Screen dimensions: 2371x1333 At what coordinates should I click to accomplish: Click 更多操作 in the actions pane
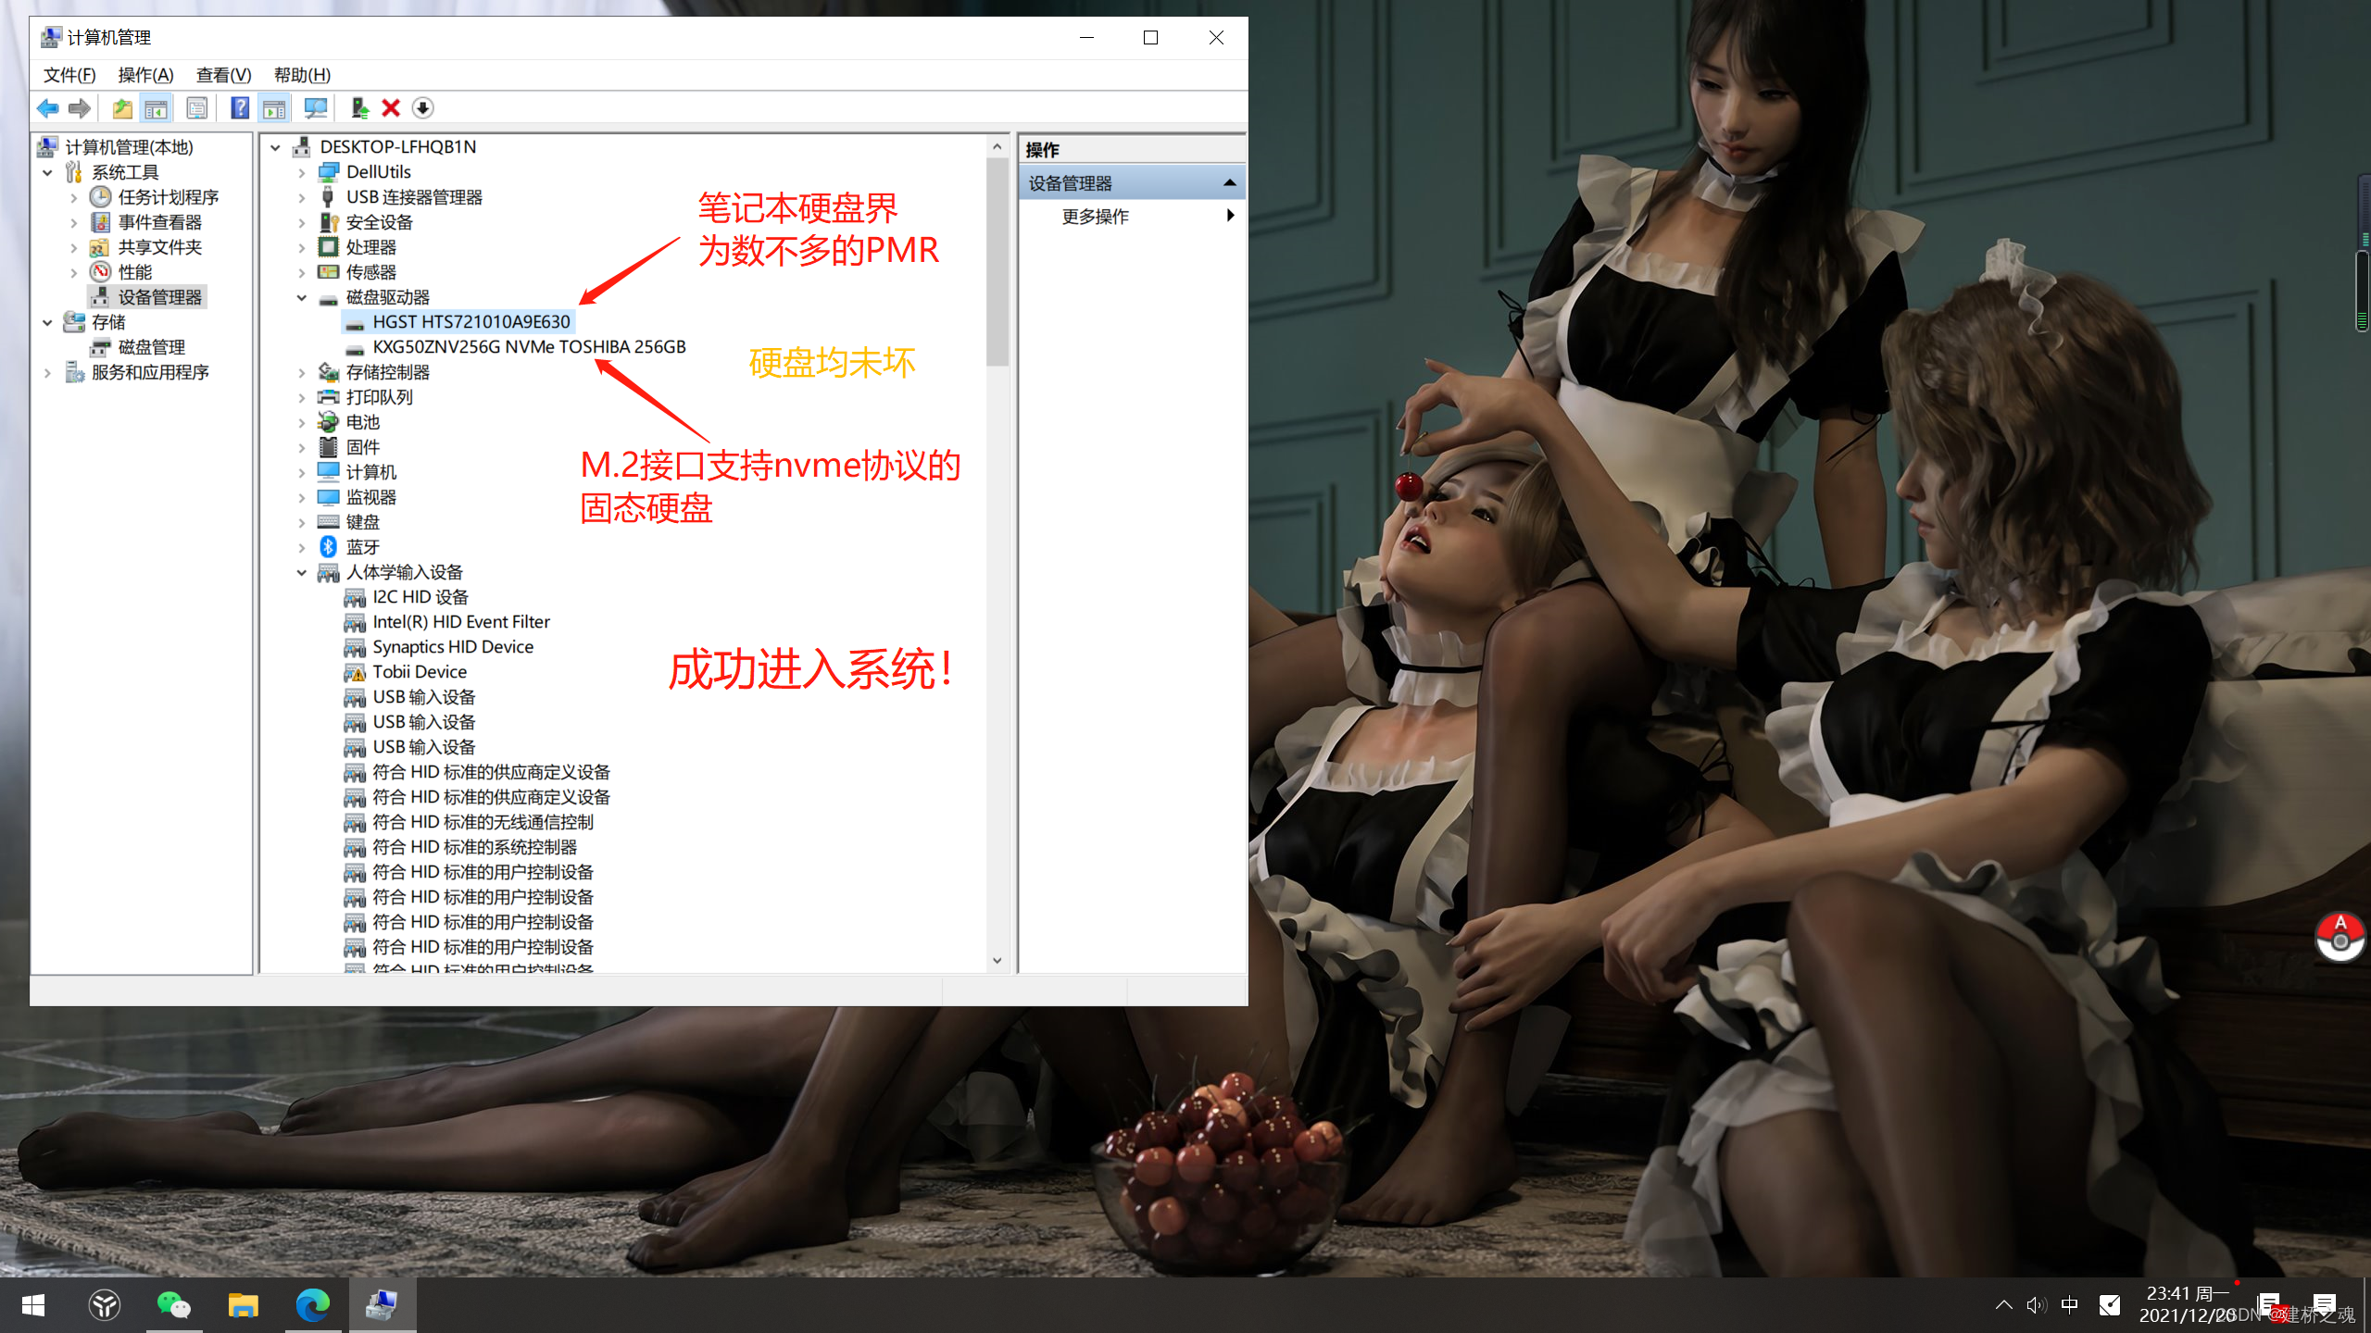[x=1095, y=216]
